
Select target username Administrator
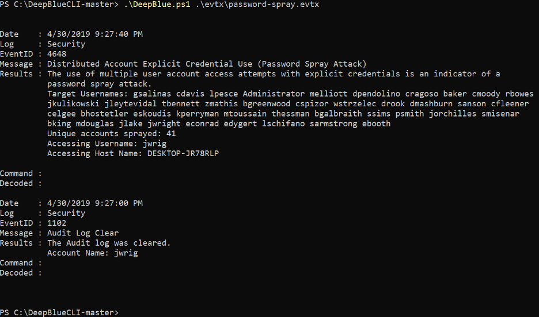pos(274,94)
